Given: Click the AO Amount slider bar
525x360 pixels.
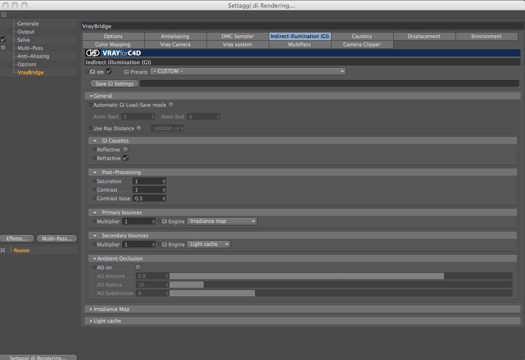Looking at the screenshot, I should coord(341,276).
